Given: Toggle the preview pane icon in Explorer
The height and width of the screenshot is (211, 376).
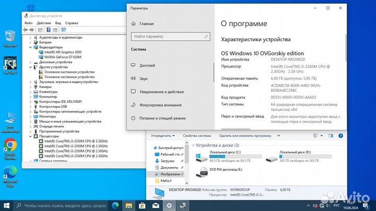Looking at the screenshot, I should 331,136.
